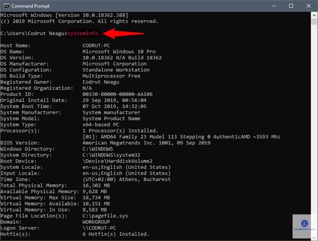Click the 'Multiprocessor Free' build type value
Screen dimensions: 318x241
(x=111, y=76)
